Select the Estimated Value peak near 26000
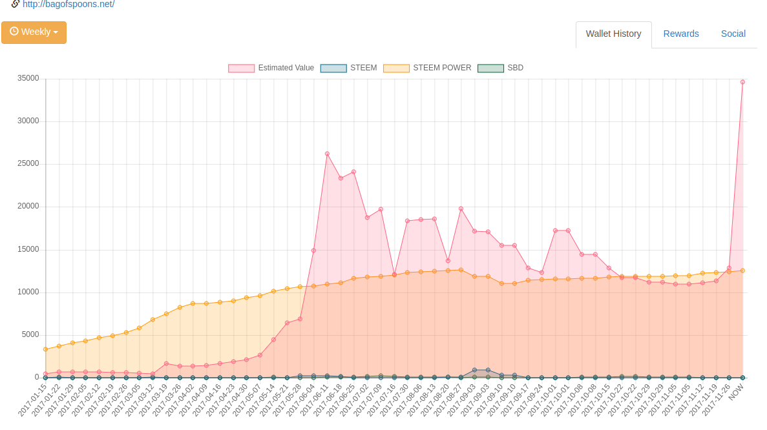Image resolution: width=767 pixels, height=430 pixels. click(327, 154)
